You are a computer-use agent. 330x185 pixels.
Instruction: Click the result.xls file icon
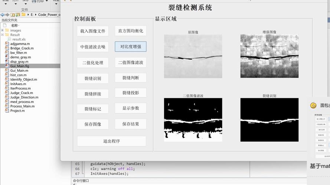9,39
